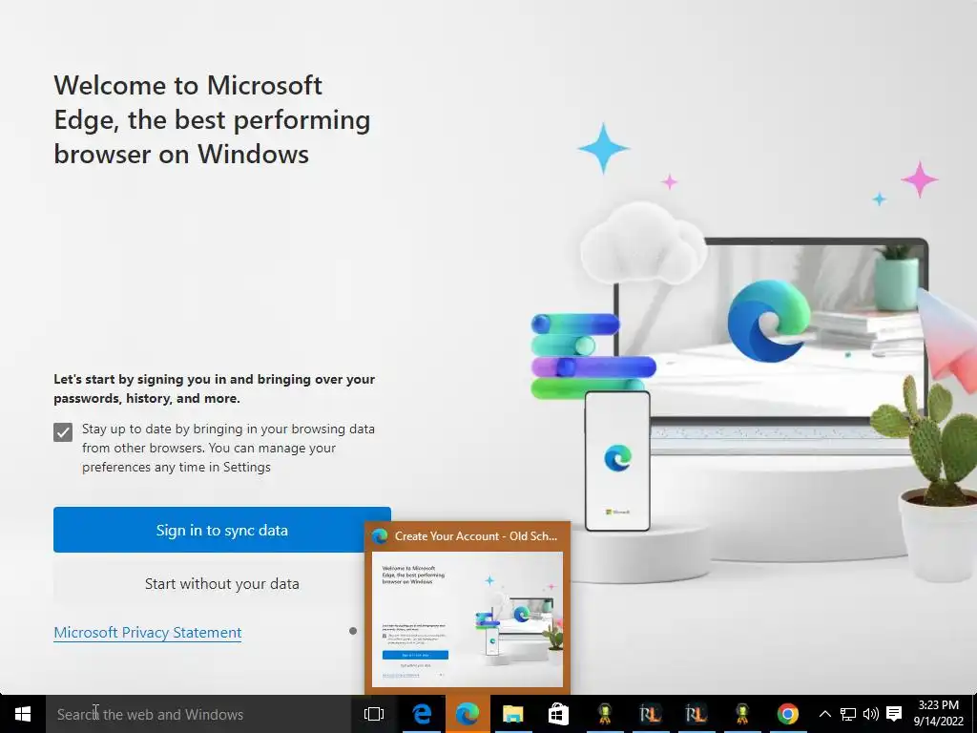Open the Action Center notifications icon
This screenshot has height=733, width=977.
tap(894, 714)
